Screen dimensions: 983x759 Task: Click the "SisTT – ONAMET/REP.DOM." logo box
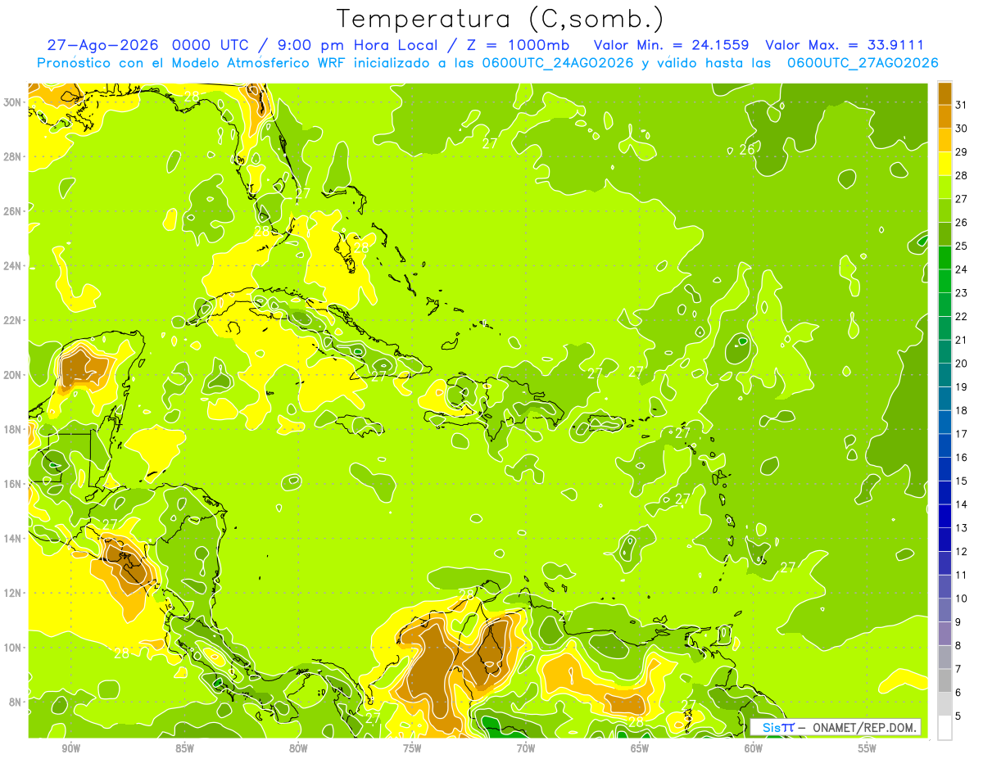point(836,727)
